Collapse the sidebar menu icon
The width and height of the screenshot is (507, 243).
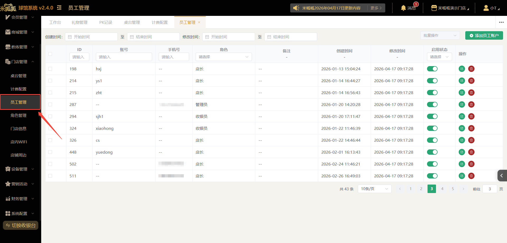pos(59,8)
